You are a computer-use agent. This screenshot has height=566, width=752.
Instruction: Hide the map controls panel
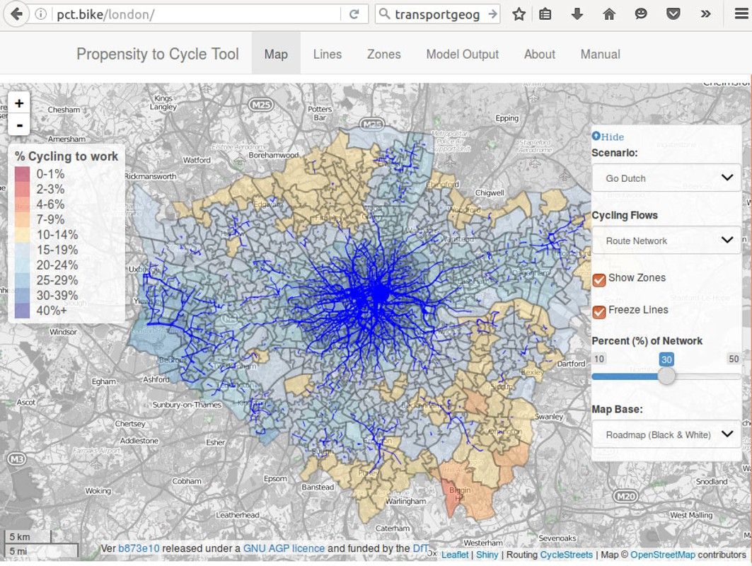click(x=608, y=137)
